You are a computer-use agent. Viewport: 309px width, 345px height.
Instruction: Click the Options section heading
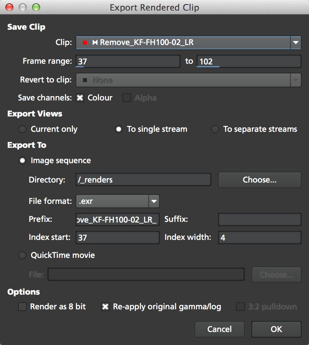coord(23,292)
